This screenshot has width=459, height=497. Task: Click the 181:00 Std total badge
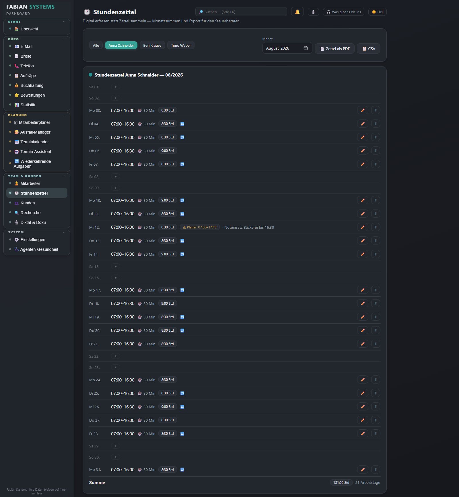341,483
